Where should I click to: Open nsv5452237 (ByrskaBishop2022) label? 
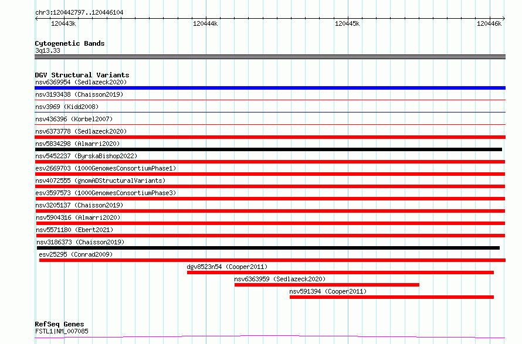[86, 156]
